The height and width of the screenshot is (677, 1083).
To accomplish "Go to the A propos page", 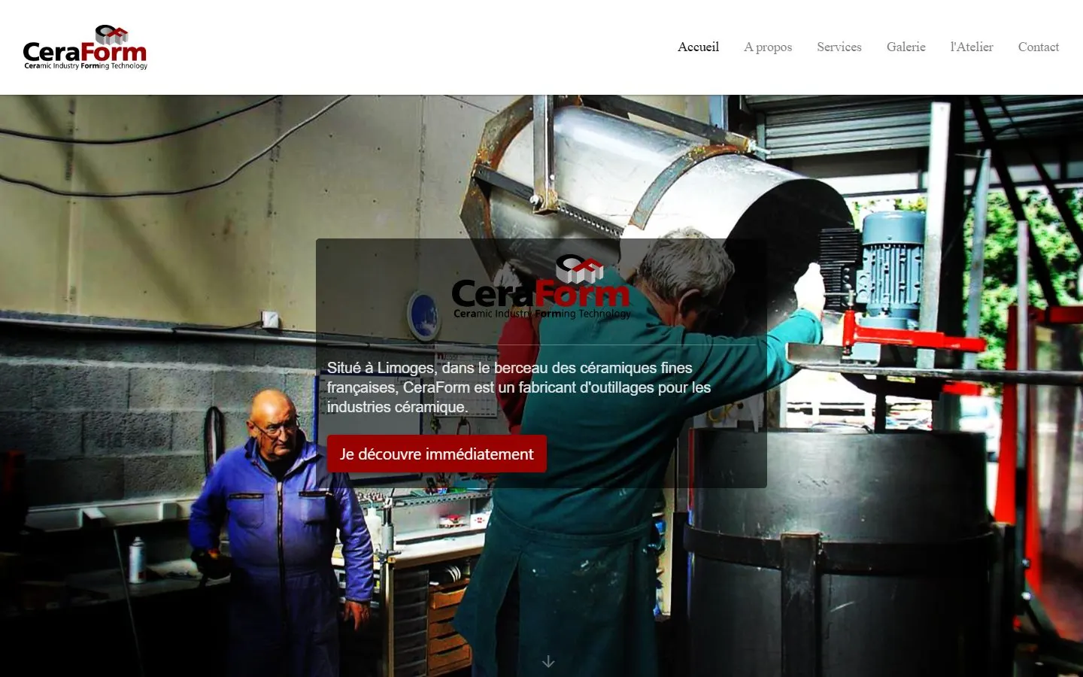I will tap(768, 47).
